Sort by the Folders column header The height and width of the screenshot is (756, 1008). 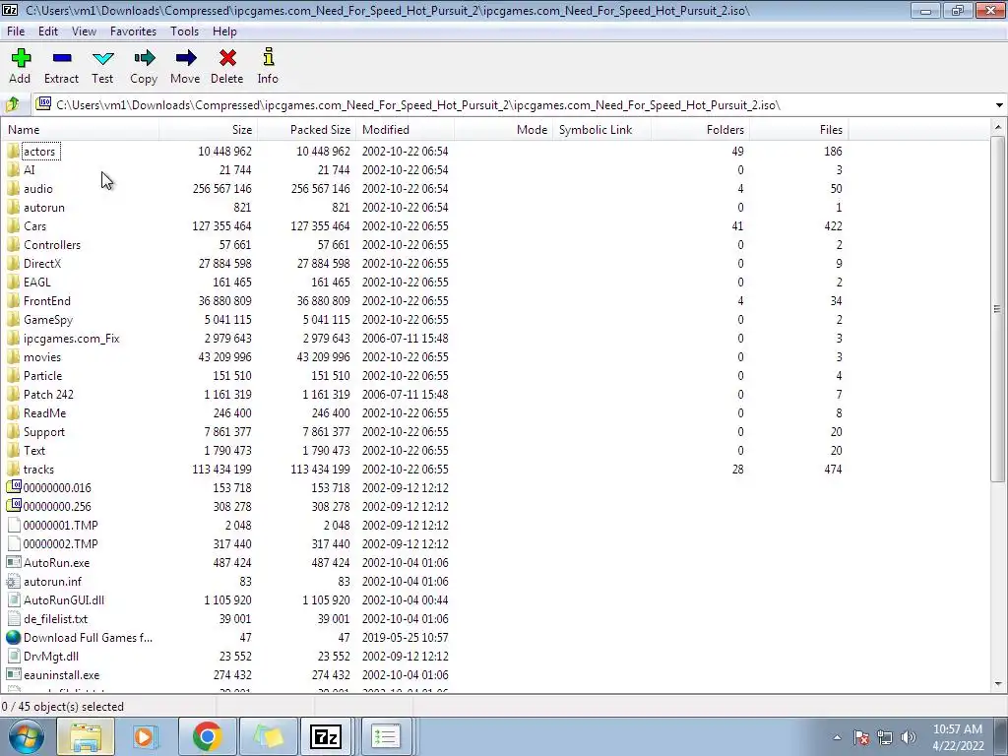(700, 129)
